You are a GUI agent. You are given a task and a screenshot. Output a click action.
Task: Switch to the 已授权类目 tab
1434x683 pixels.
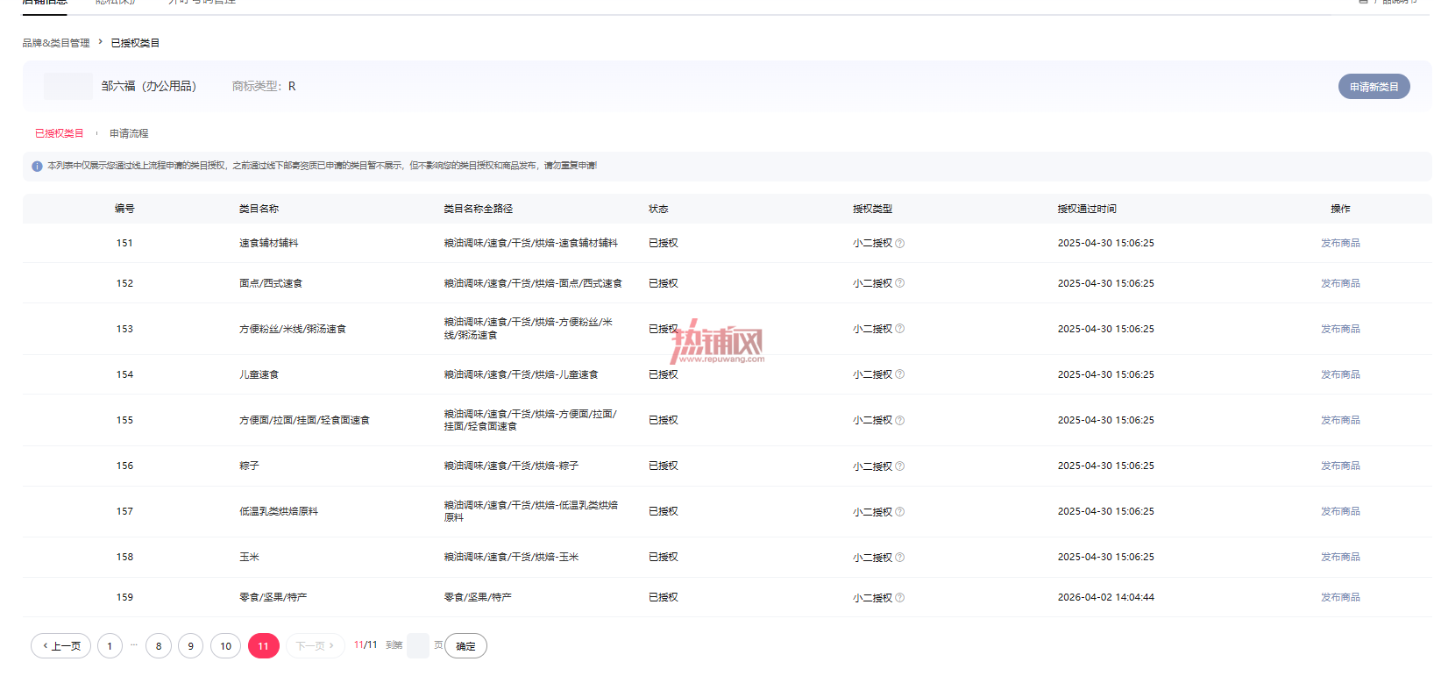point(59,134)
